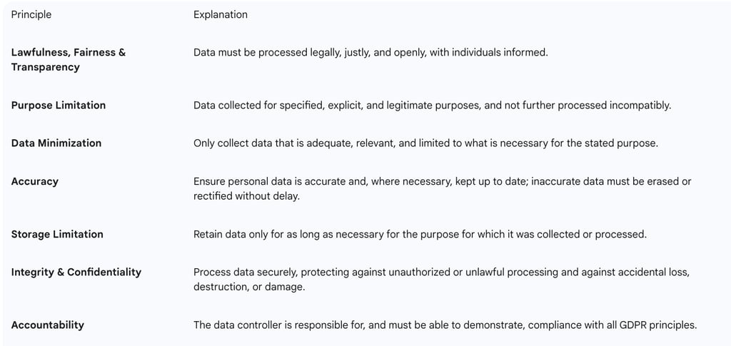Screen dimensions: 731x346
Task: Click the explanation about processing legally, justly, openly
Action: [370, 53]
